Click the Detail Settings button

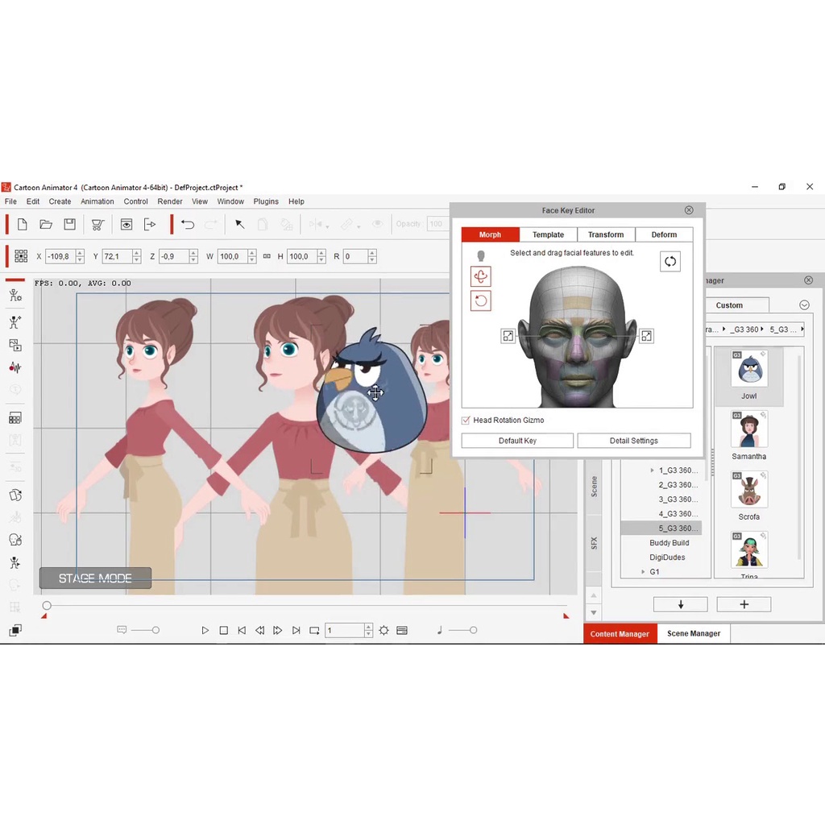(x=633, y=441)
